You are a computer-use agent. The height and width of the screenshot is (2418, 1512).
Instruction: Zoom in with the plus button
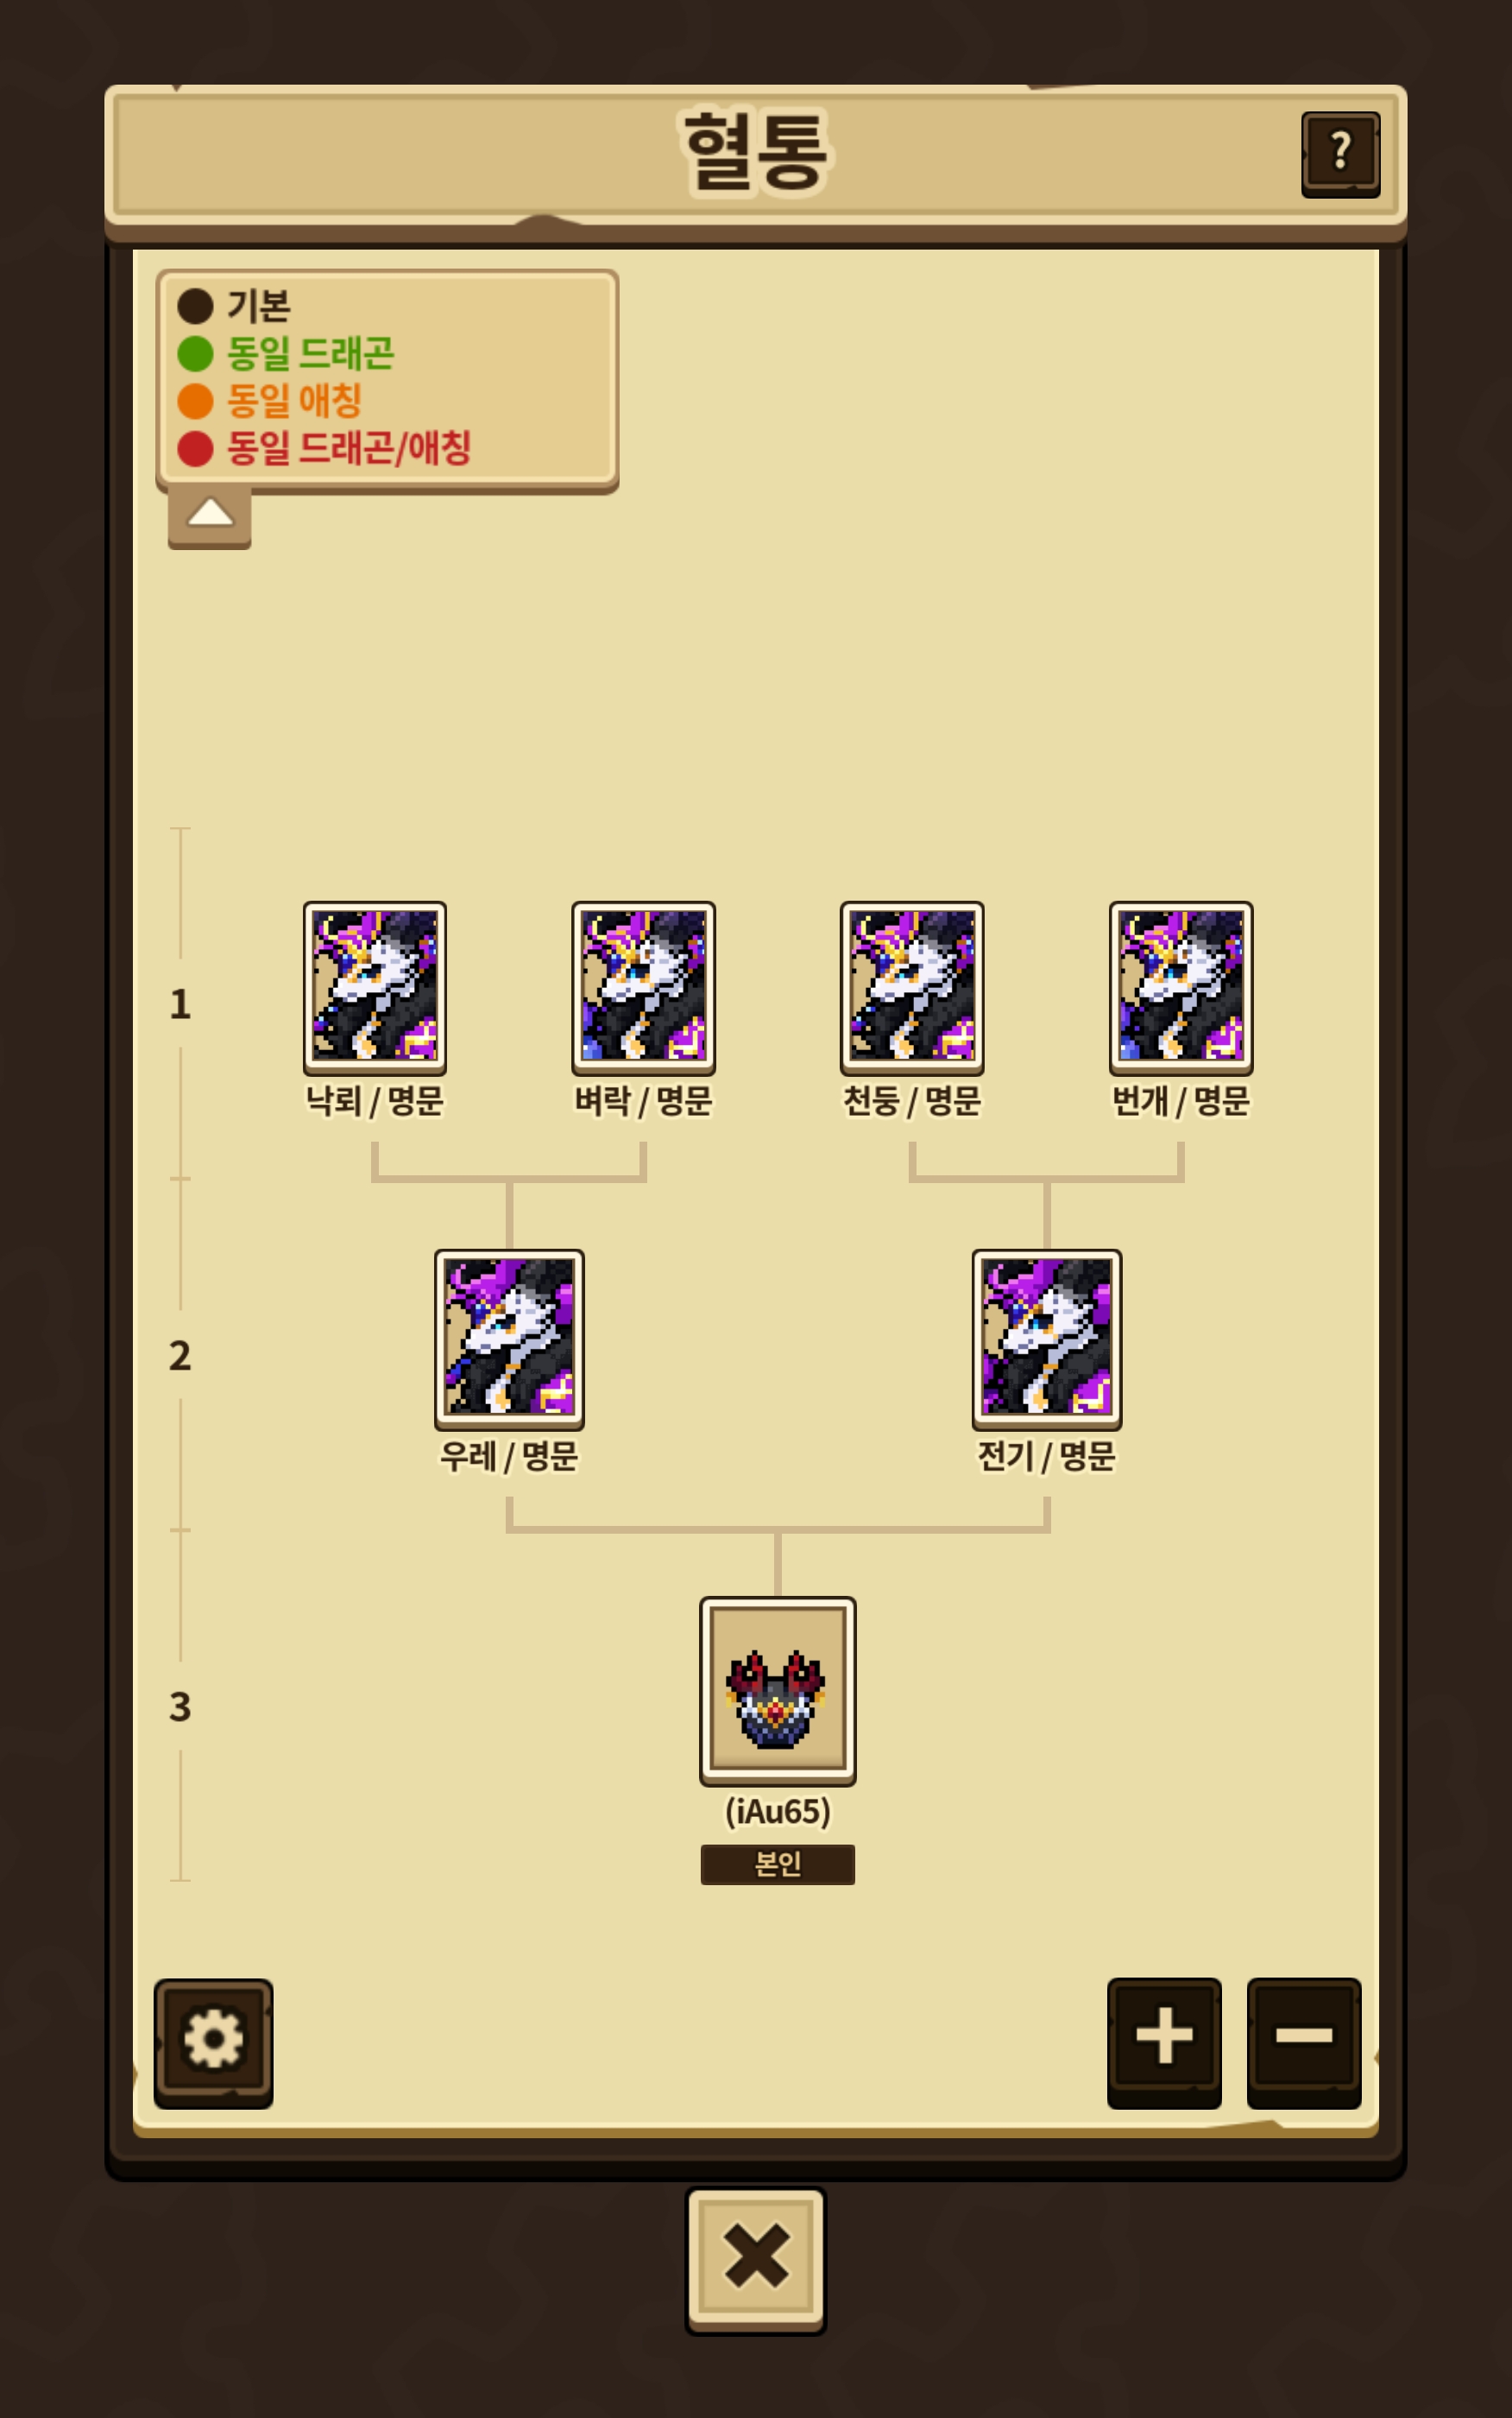pyautogui.click(x=1164, y=2041)
